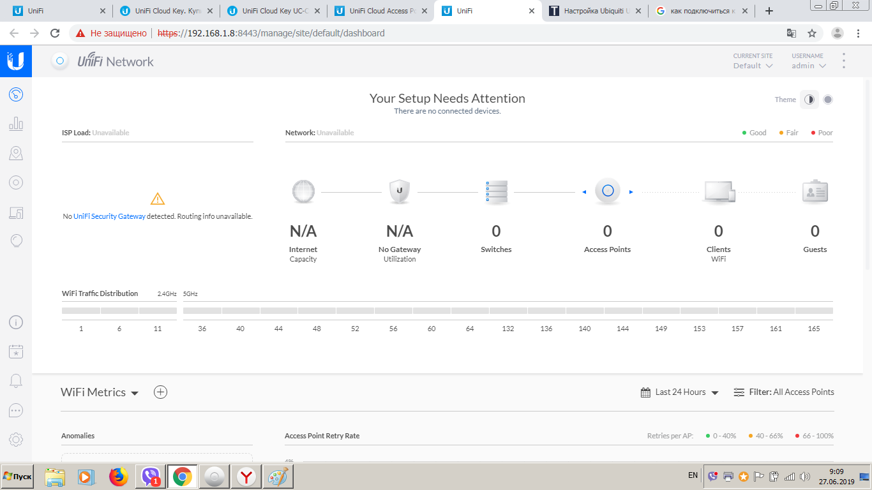Open the Chrome menu dots
This screenshot has width=872, height=490.
[859, 33]
